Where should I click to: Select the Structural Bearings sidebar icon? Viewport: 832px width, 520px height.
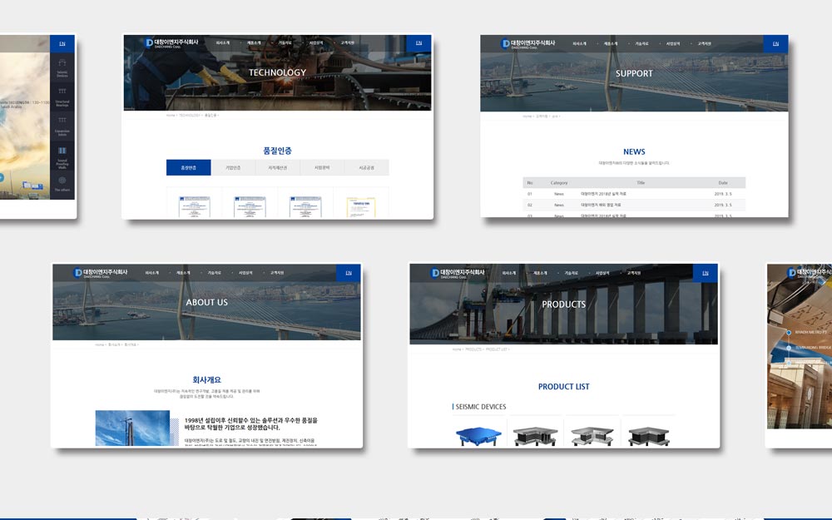click(62, 97)
